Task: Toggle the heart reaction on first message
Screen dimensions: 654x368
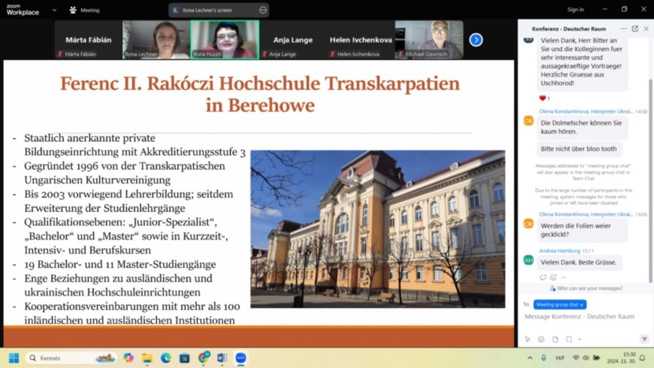Action: pyautogui.click(x=544, y=98)
